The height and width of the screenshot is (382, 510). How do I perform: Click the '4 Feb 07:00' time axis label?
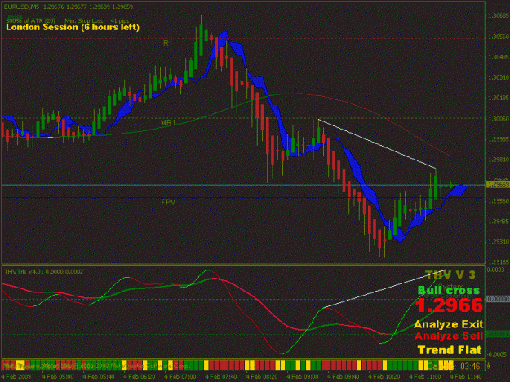tap(180, 377)
